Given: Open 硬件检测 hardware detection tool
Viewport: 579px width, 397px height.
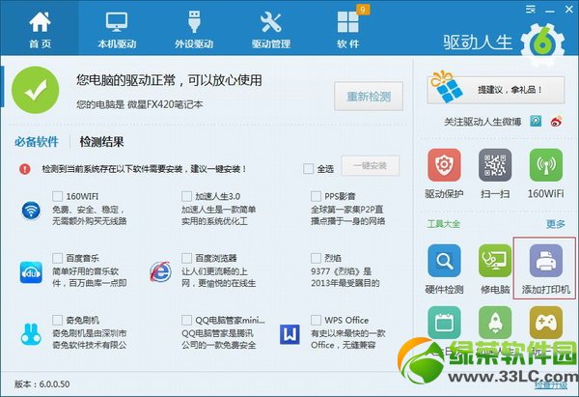Looking at the screenshot, I should 444,261.
